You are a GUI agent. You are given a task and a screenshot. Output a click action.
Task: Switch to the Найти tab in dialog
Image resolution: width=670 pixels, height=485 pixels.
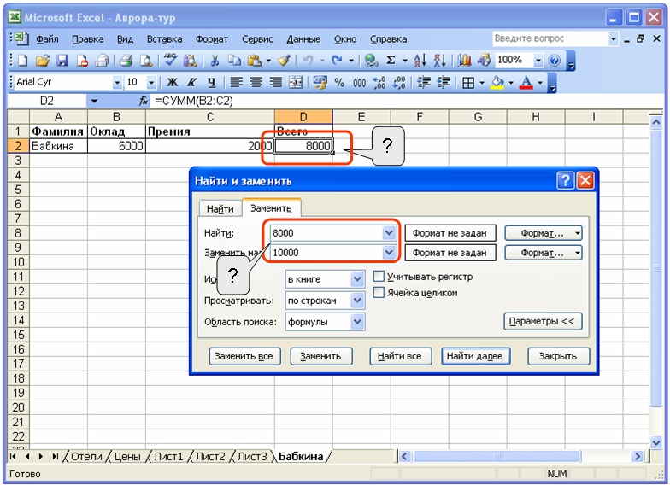220,208
